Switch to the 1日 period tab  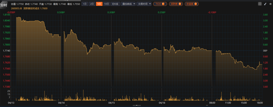pos(85,4)
